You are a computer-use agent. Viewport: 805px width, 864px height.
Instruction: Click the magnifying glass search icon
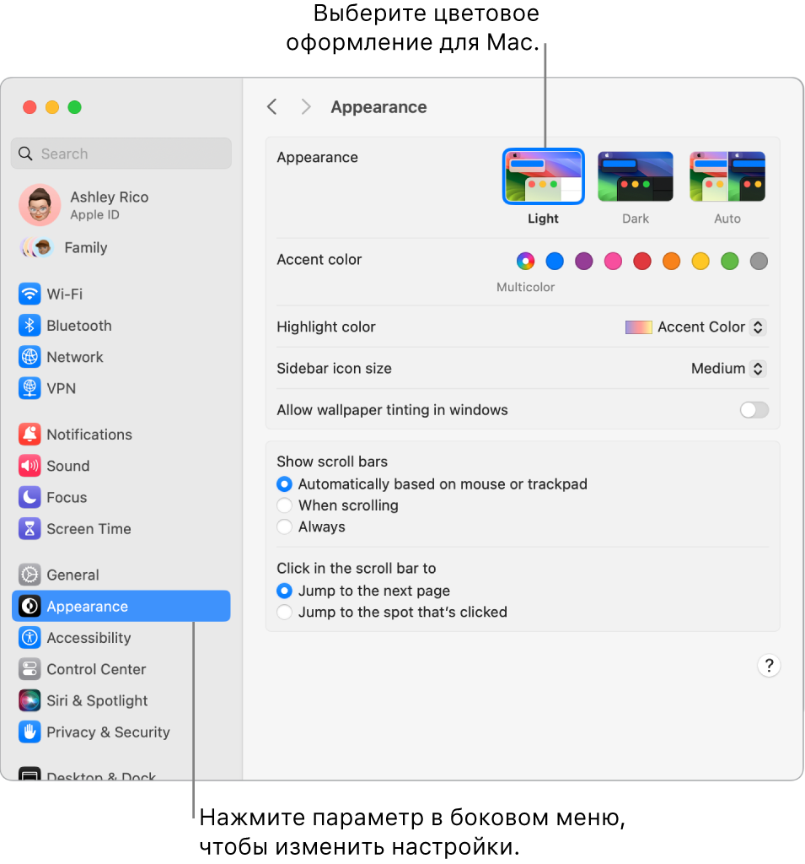(x=25, y=154)
